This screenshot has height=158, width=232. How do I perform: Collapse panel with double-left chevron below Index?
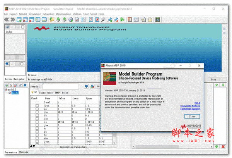pos(7,64)
